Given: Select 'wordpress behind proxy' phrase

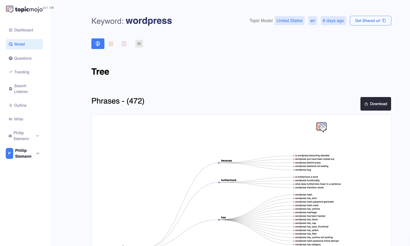Looking at the screenshot, I should click(308, 163).
